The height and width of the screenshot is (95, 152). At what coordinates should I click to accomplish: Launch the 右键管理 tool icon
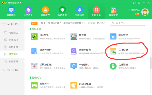[113, 66]
